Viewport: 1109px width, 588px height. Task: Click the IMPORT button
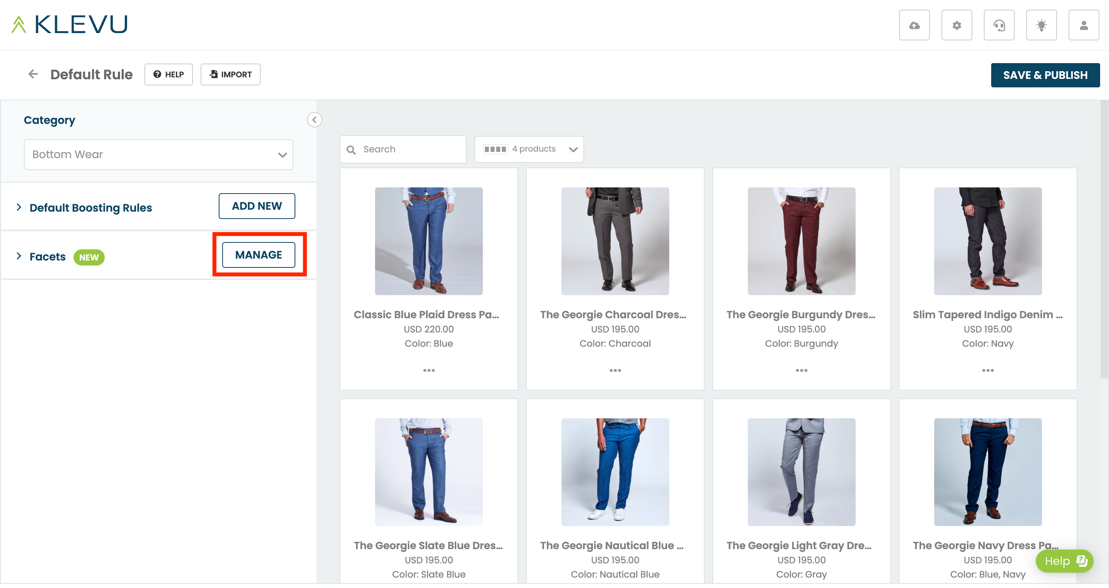pos(230,74)
